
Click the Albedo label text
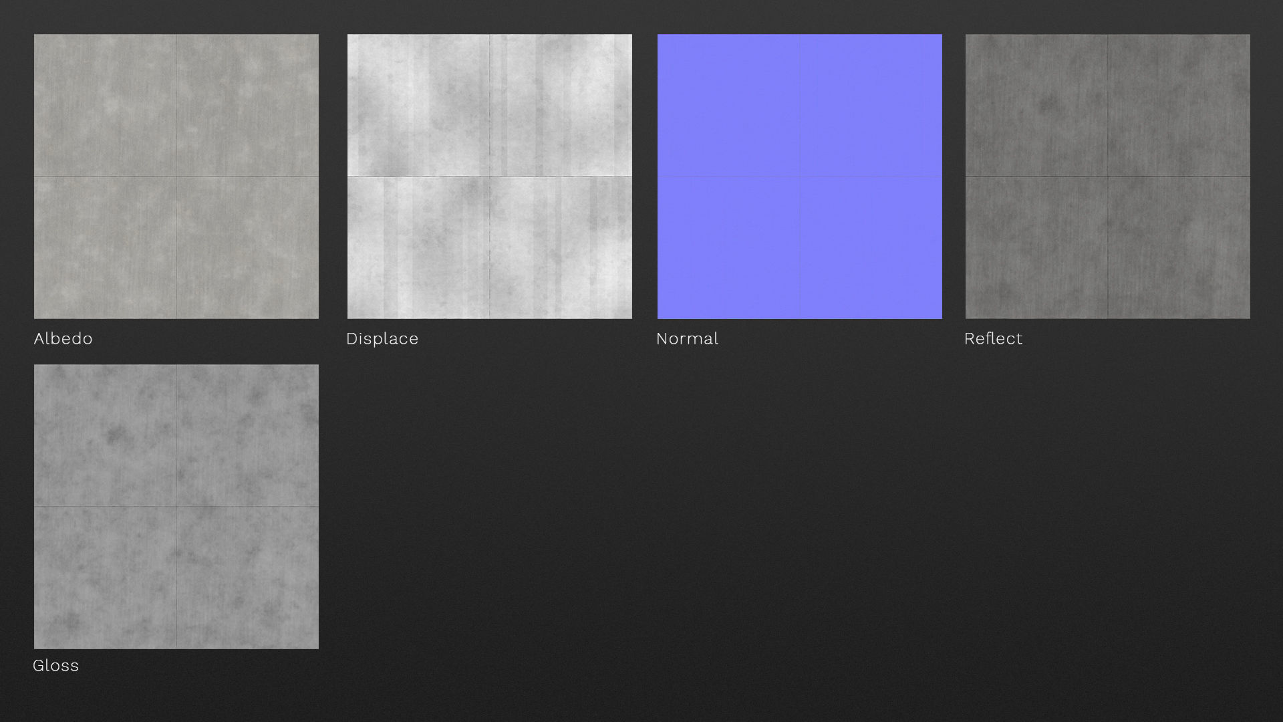pyautogui.click(x=63, y=338)
